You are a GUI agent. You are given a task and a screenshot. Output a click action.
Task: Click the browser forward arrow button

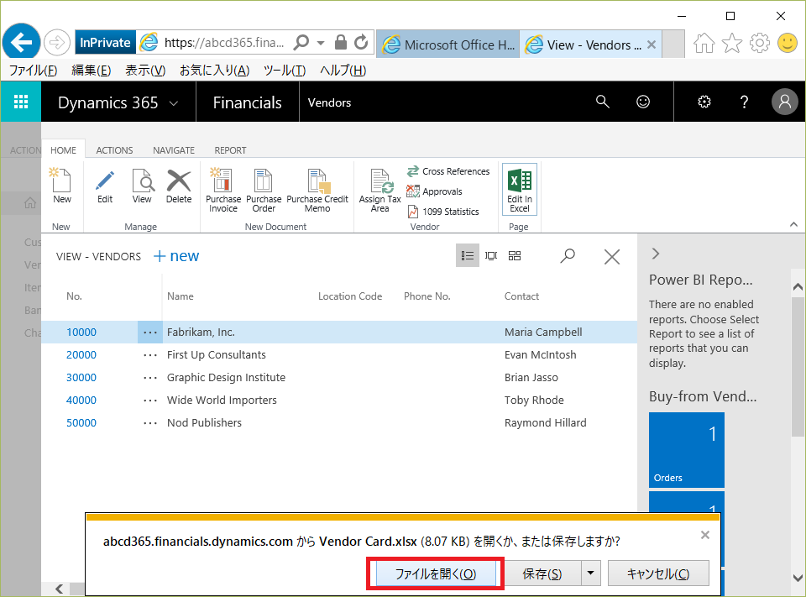tap(56, 43)
